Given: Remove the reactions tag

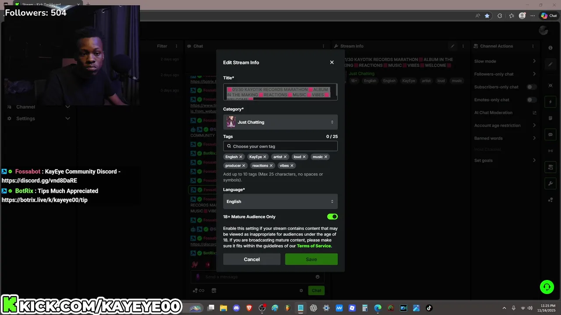Looking at the screenshot, I should coord(271,165).
